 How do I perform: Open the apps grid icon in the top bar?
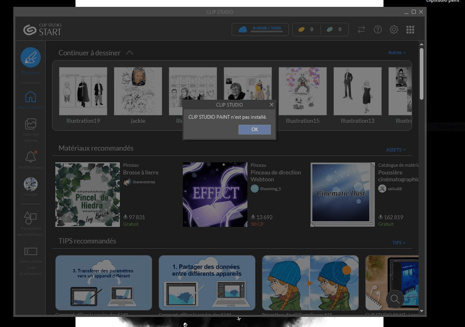click(410, 29)
